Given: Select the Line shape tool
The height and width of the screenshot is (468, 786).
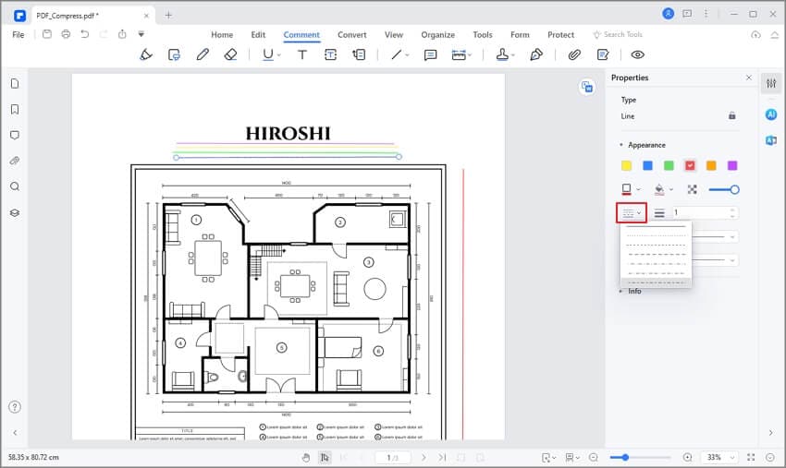Looking at the screenshot, I should [x=396, y=54].
